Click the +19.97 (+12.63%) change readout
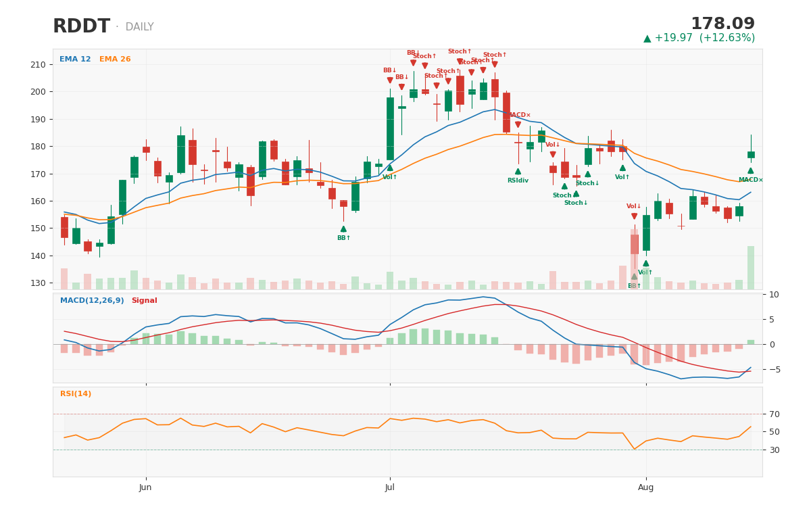The image size is (811, 507). pyautogui.click(x=699, y=38)
